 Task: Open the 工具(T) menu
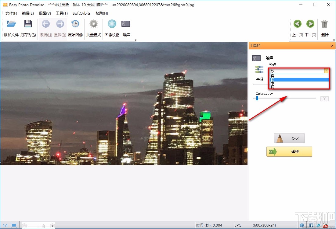tap(62, 13)
